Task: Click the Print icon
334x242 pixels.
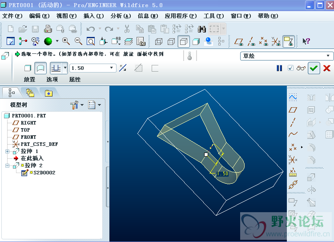Action: [48, 29]
